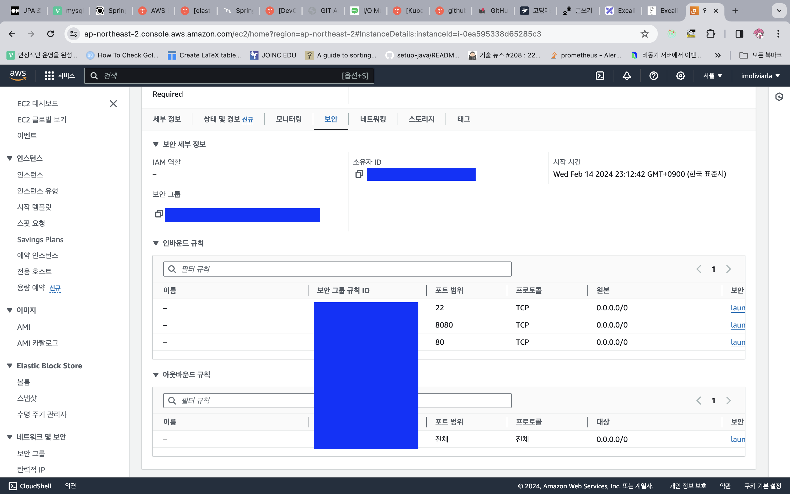Open the notifications bell icon
Image resolution: width=790 pixels, height=494 pixels.
tap(627, 76)
